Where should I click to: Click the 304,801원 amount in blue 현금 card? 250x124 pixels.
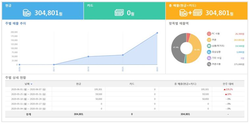[48, 13]
